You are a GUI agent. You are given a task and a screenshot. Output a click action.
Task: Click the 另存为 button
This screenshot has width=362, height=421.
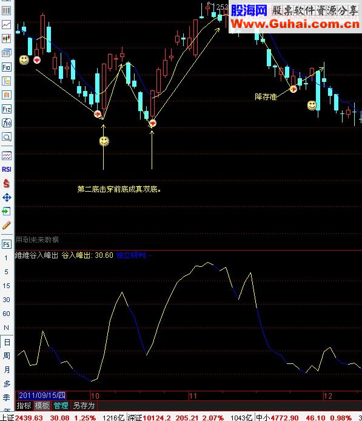click(84, 405)
